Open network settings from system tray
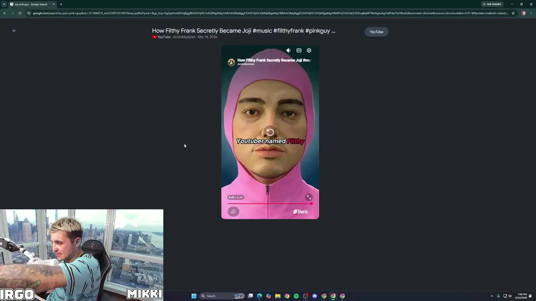 505,296
